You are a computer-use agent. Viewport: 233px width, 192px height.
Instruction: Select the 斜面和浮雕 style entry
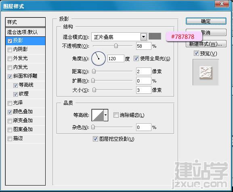(25, 76)
